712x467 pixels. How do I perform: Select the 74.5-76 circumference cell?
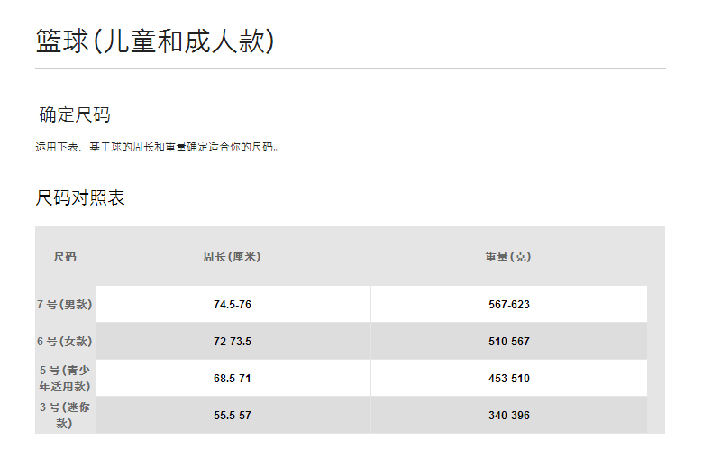[233, 305]
